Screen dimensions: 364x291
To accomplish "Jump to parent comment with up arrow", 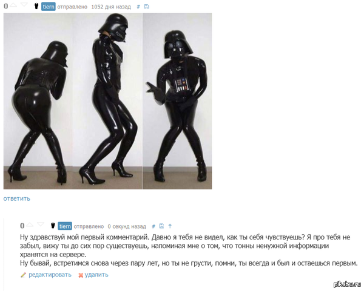I will pos(170,226).
